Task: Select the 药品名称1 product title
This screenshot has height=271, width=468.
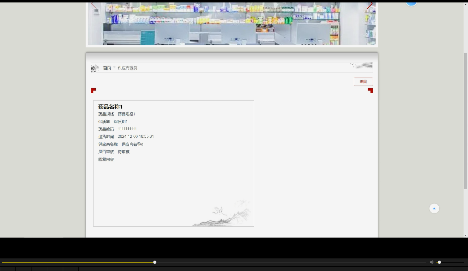Action: [x=110, y=107]
